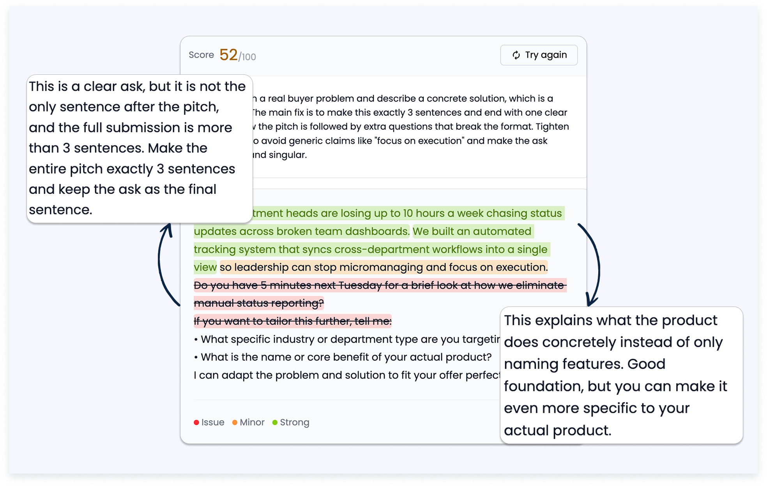
Task: Click the 'Minor' legend label
Action: click(252, 423)
